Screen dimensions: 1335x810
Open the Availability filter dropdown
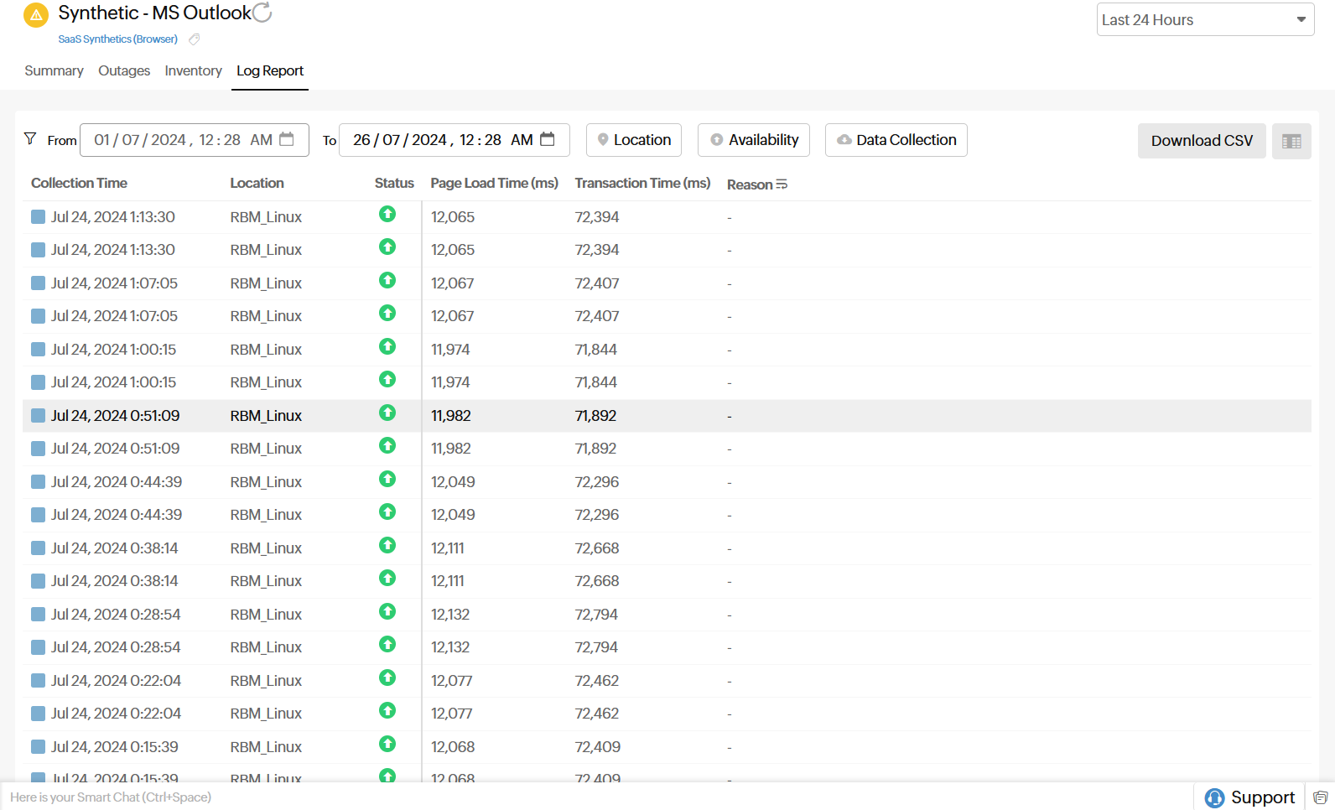click(x=754, y=140)
